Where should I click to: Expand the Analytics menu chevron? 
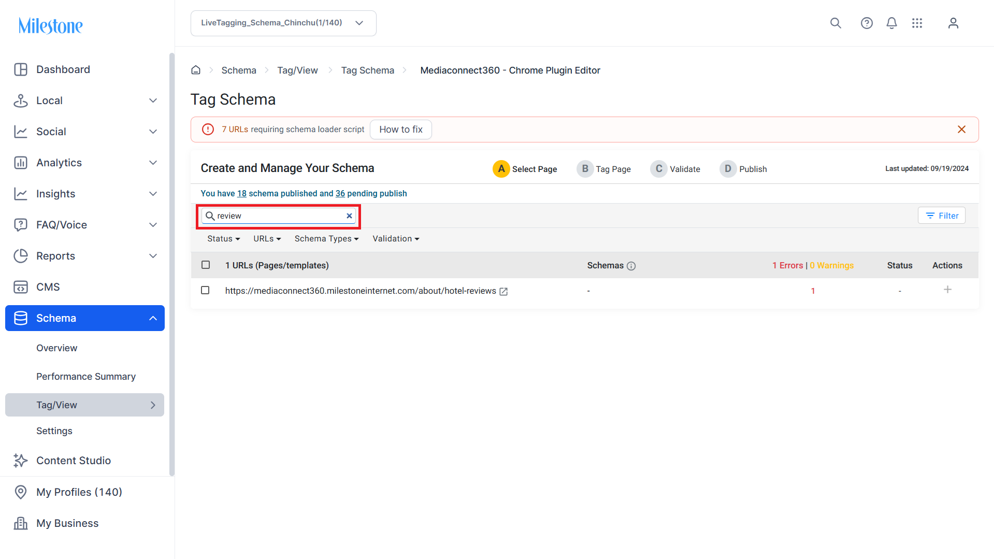pos(153,163)
